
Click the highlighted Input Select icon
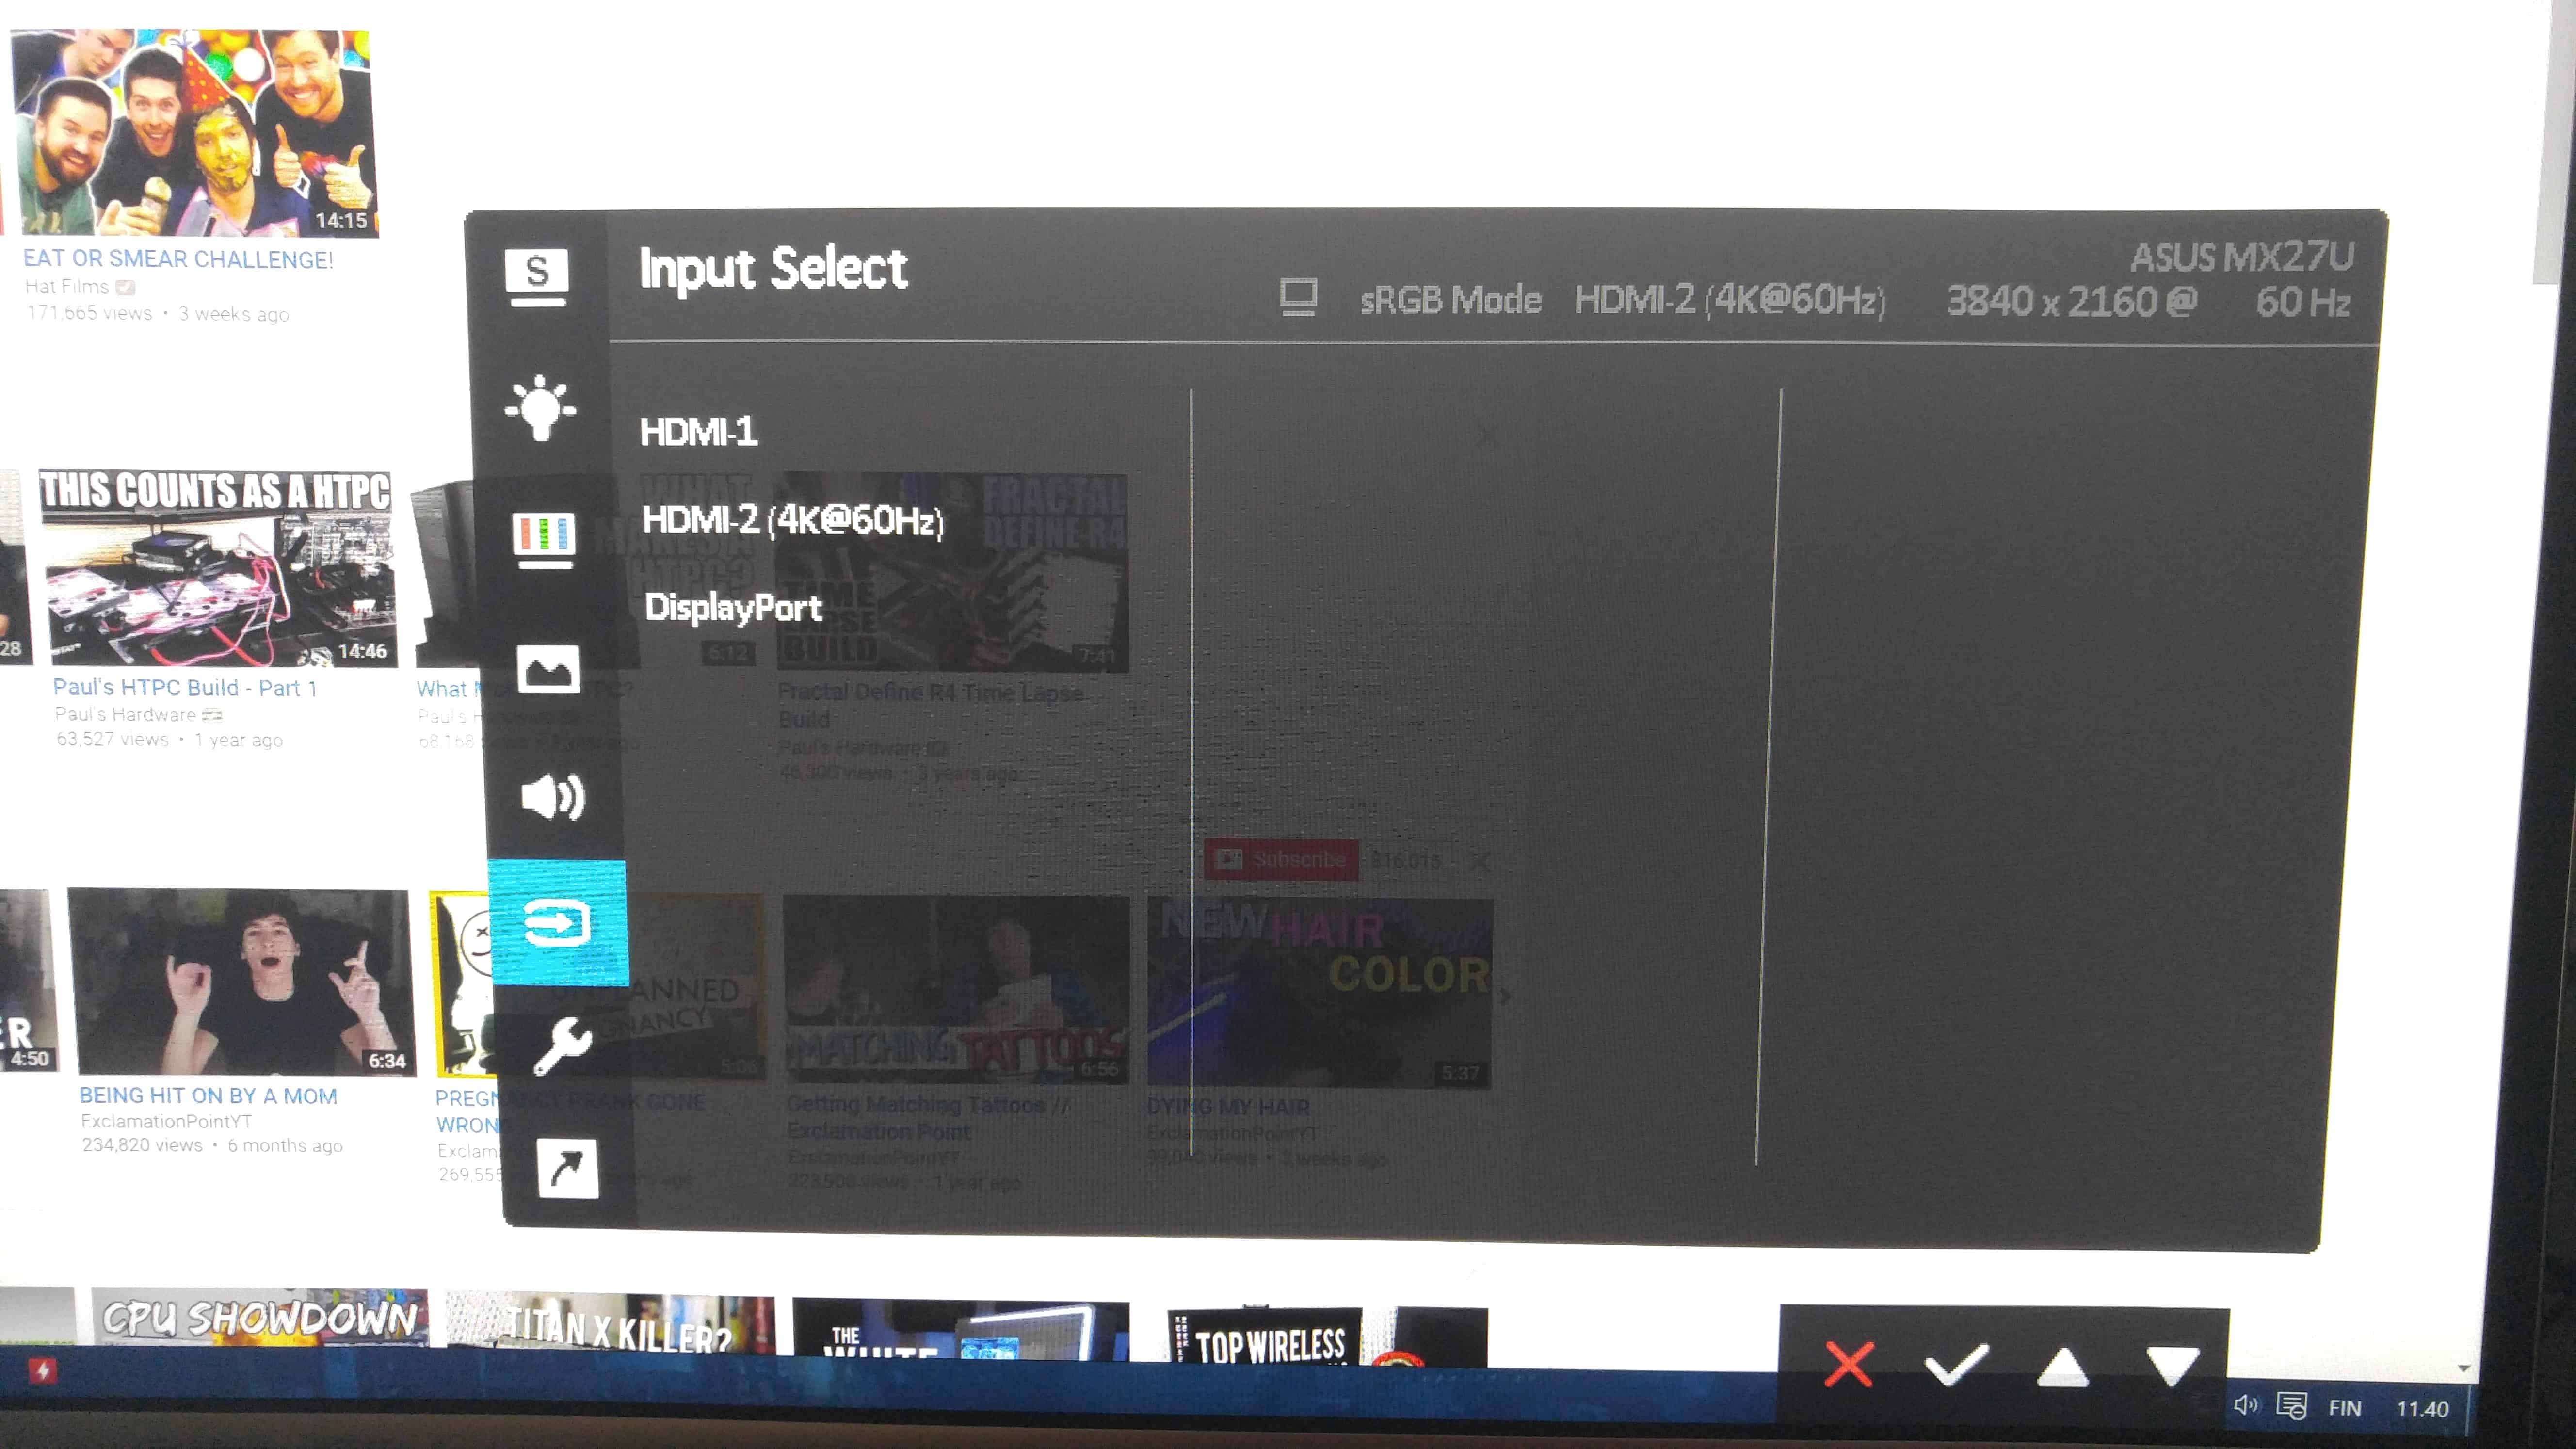558,922
